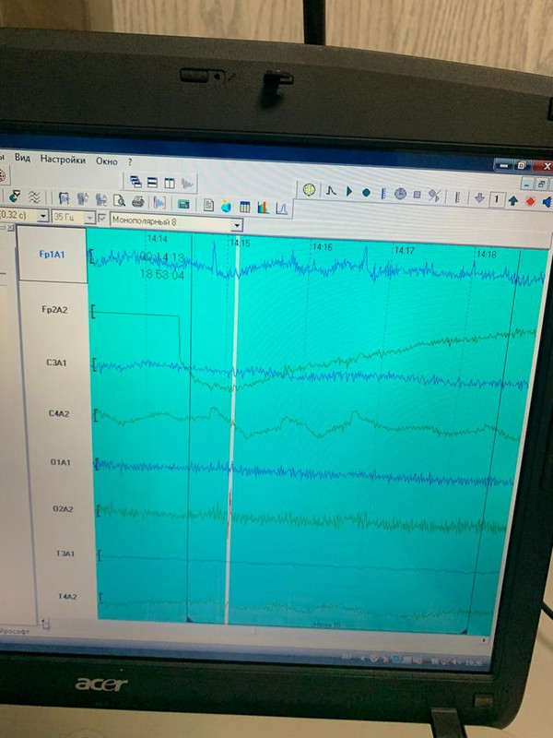Open the document report icon
The height and width of the screenshot is (738, 553).
(209, 205)
